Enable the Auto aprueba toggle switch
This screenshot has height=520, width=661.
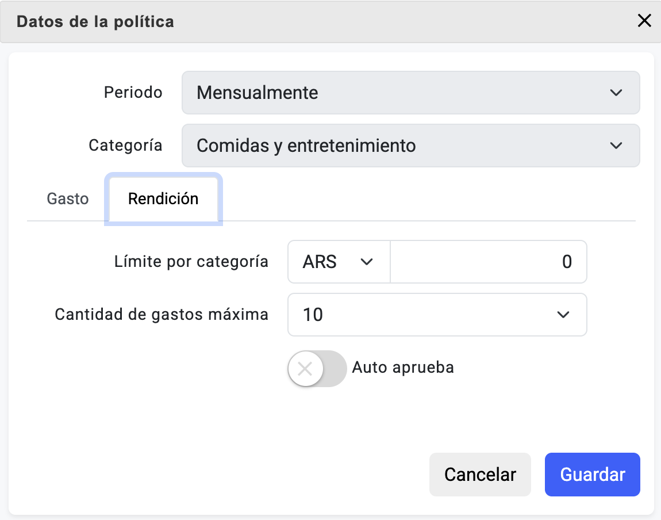(317, 368)
